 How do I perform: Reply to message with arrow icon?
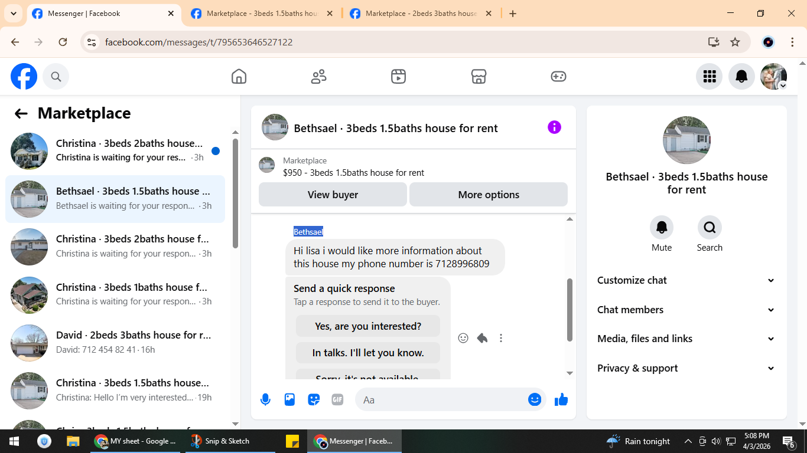[x=482, y=338]
